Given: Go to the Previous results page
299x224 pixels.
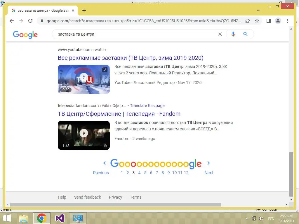Looking at the screenshot, I should pos(101,173).
